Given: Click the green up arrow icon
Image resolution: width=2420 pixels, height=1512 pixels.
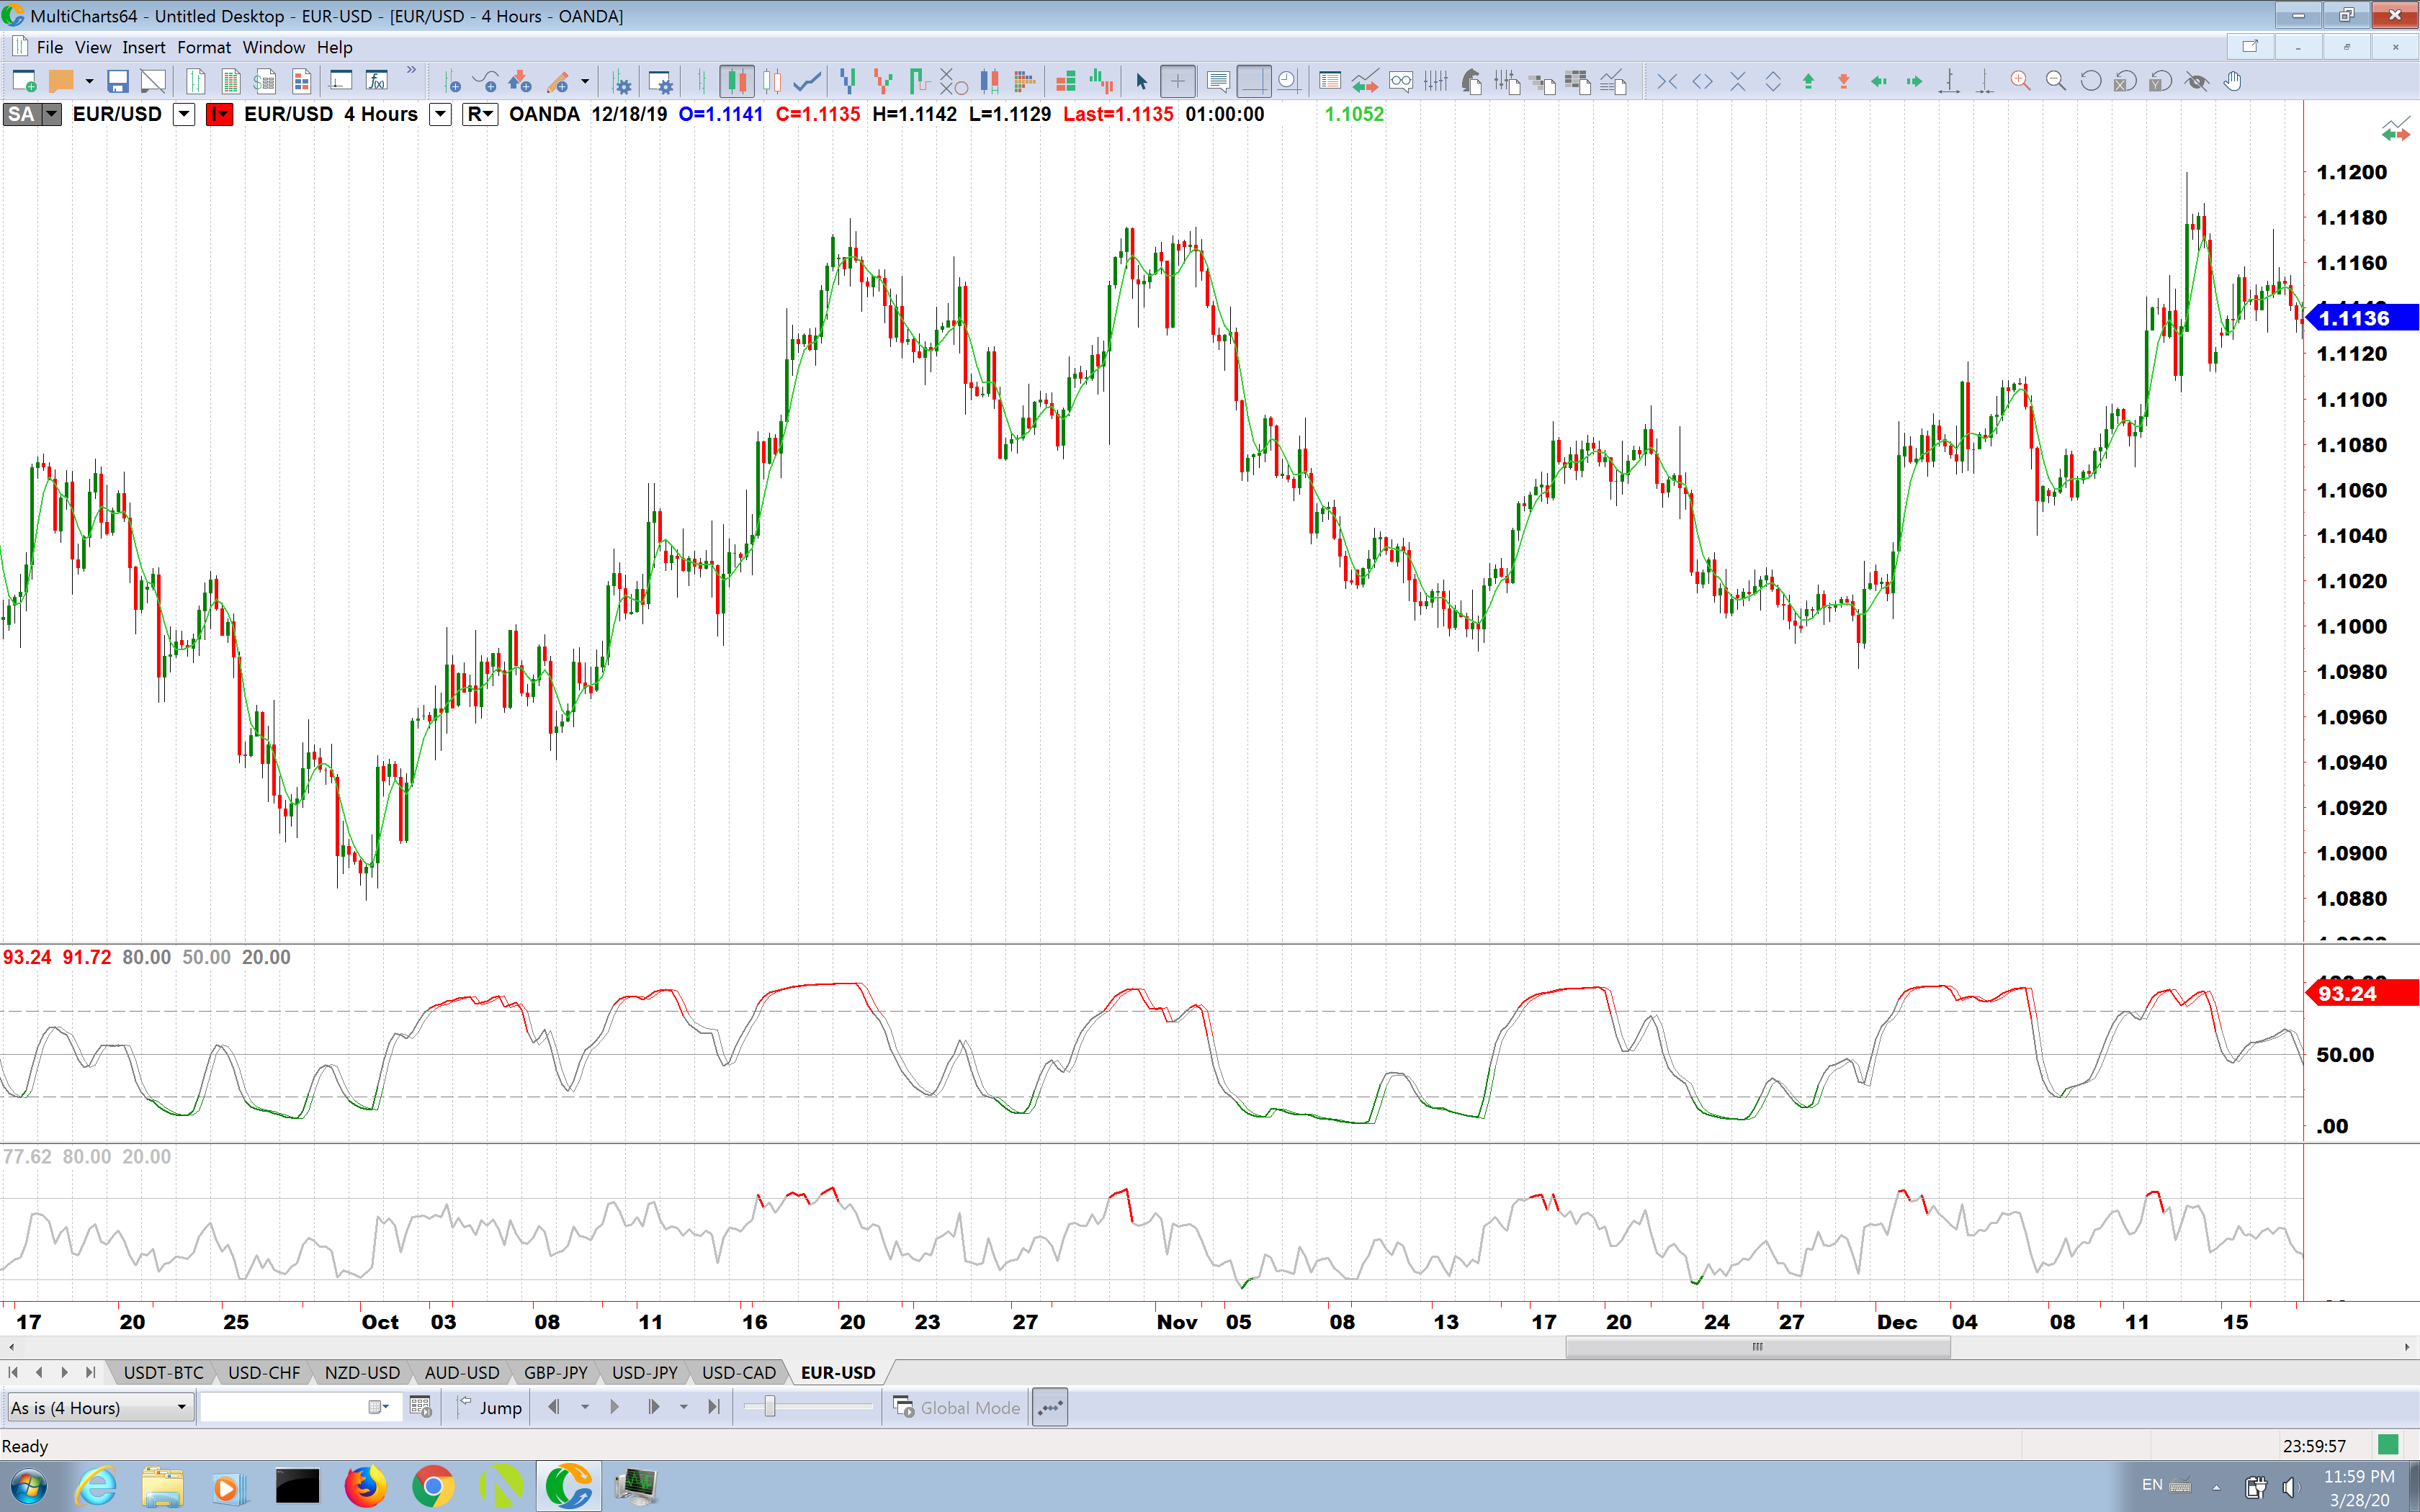Looking at the screenshot, I should [1808, 82].
